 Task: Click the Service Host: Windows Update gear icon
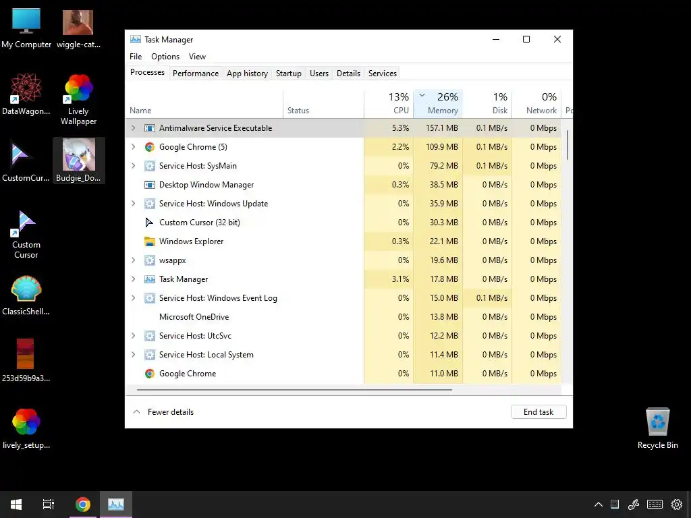tap(150, 204)
